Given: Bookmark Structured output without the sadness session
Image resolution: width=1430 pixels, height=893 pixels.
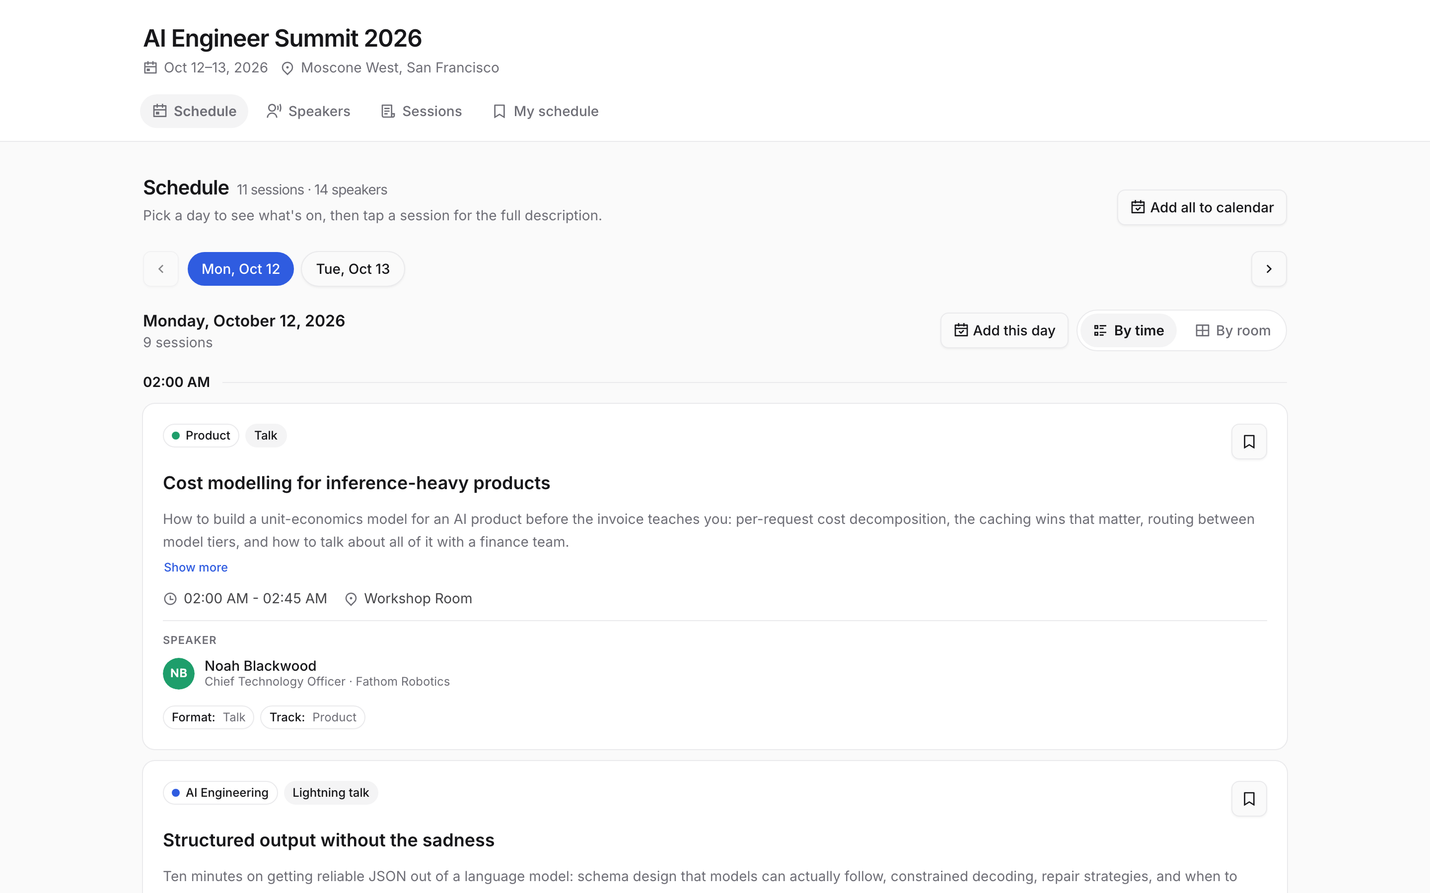Looking at the screenshot, I should point(1249,799).
